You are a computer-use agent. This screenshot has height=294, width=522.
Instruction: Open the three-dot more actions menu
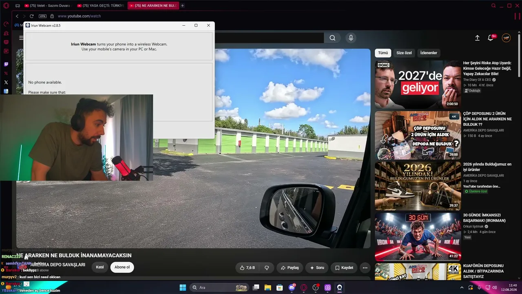coord(365,267)
